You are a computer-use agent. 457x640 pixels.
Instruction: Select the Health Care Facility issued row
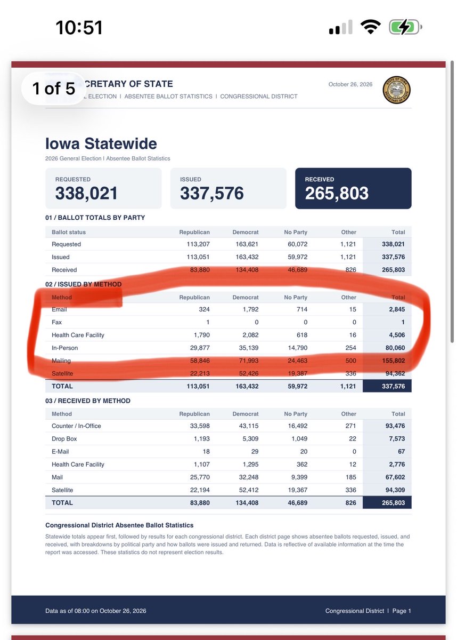228,335
